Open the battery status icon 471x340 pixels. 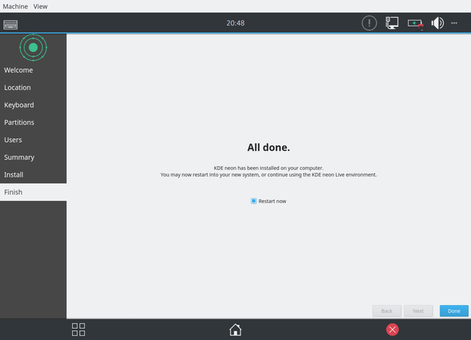415,23
